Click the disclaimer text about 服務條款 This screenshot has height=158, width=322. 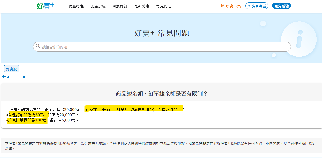click(160, 146)
